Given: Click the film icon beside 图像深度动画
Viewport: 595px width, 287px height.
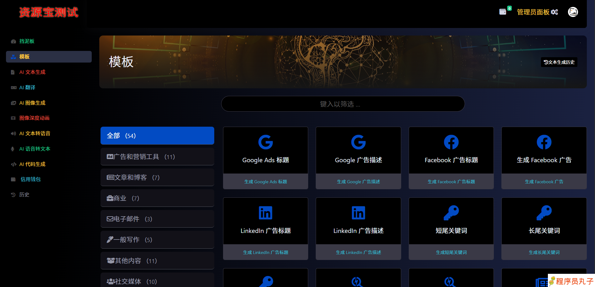Looking at the screenshot, I should coord(13,118).
